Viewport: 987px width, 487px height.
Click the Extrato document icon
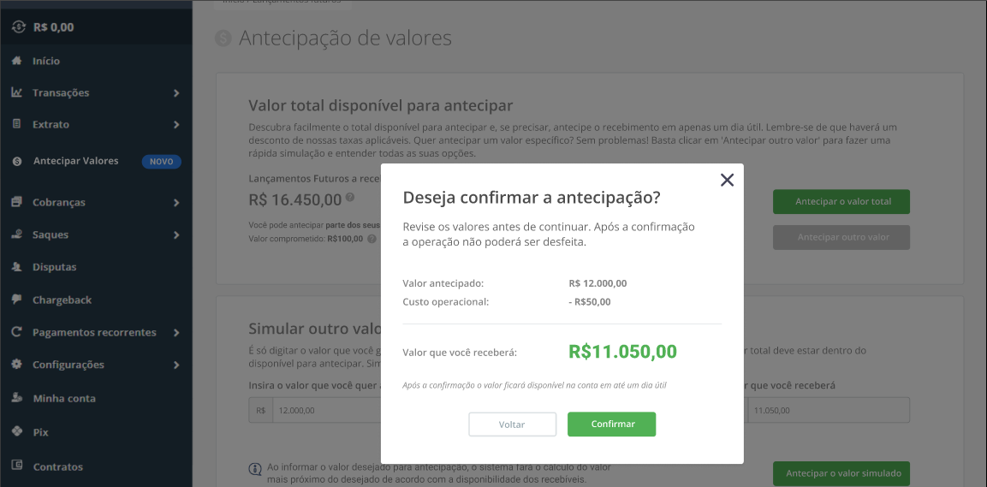17,124
